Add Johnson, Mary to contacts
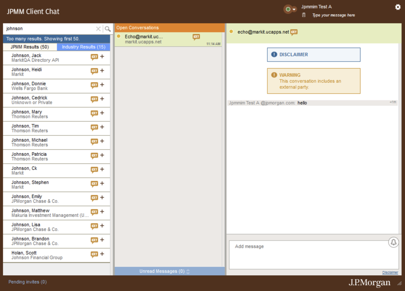Screen dimensions: 405x291 click(102, 113)
